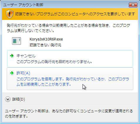Click the allow description starting このプログラムを信用します
Viewport: 140px width, 124px height.
point(73,81)
